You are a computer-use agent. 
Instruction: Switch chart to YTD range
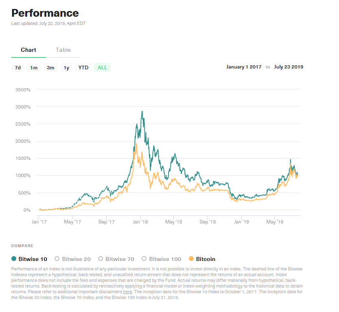coord(83,68)
